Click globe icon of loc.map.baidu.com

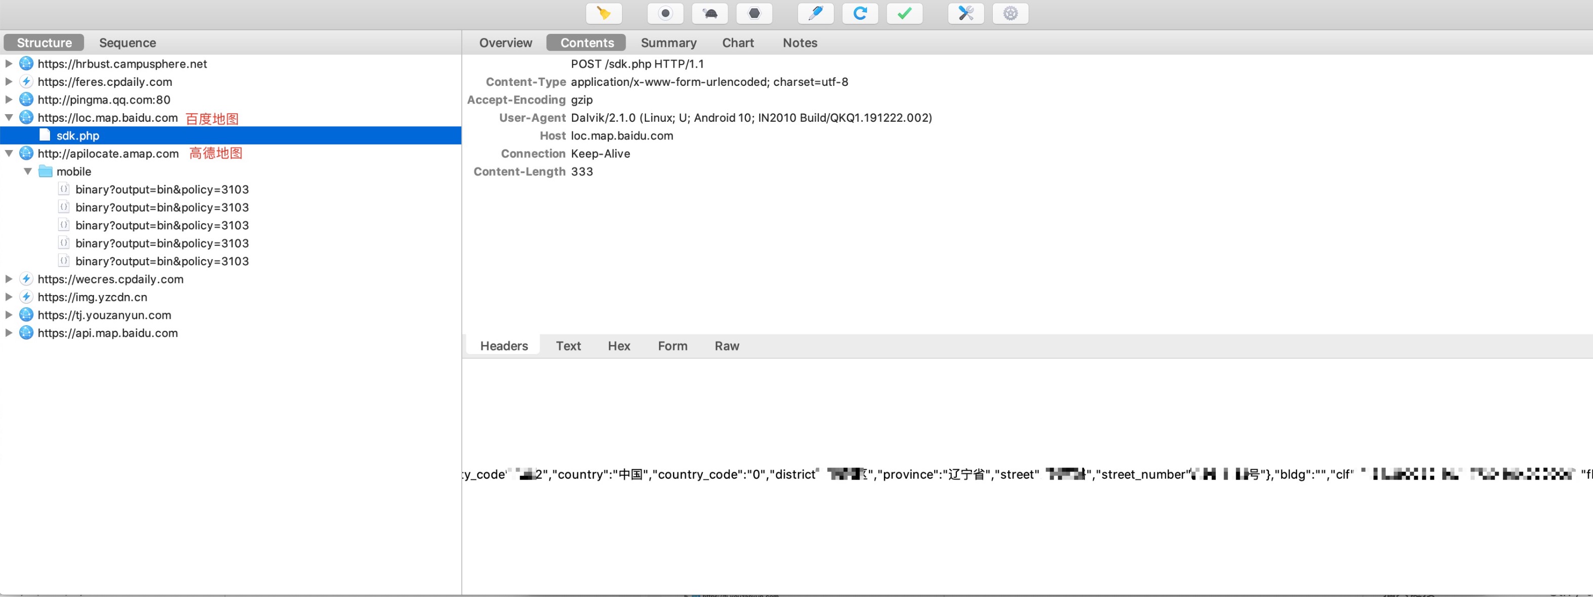(x=26, y=117)
